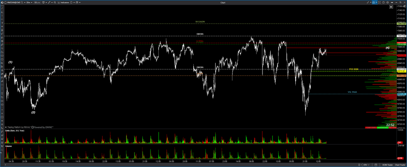Click the 22:52 bar countdown timer
The height and width of the screenshot is (167, 407).
(390, 125)
